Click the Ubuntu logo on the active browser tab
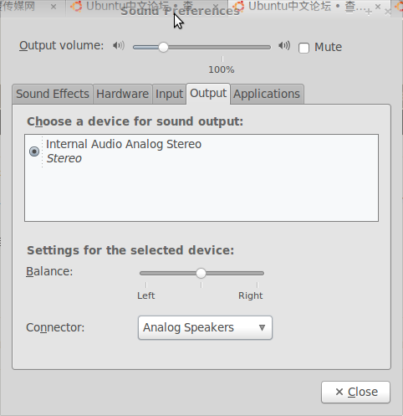 pyautogui.click(x=238, y=6)
